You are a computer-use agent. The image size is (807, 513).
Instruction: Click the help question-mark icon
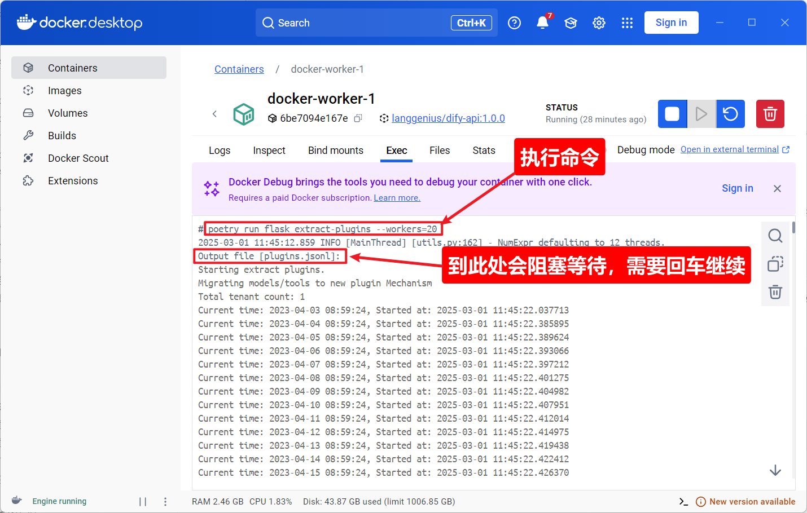[x=514, y=23]
